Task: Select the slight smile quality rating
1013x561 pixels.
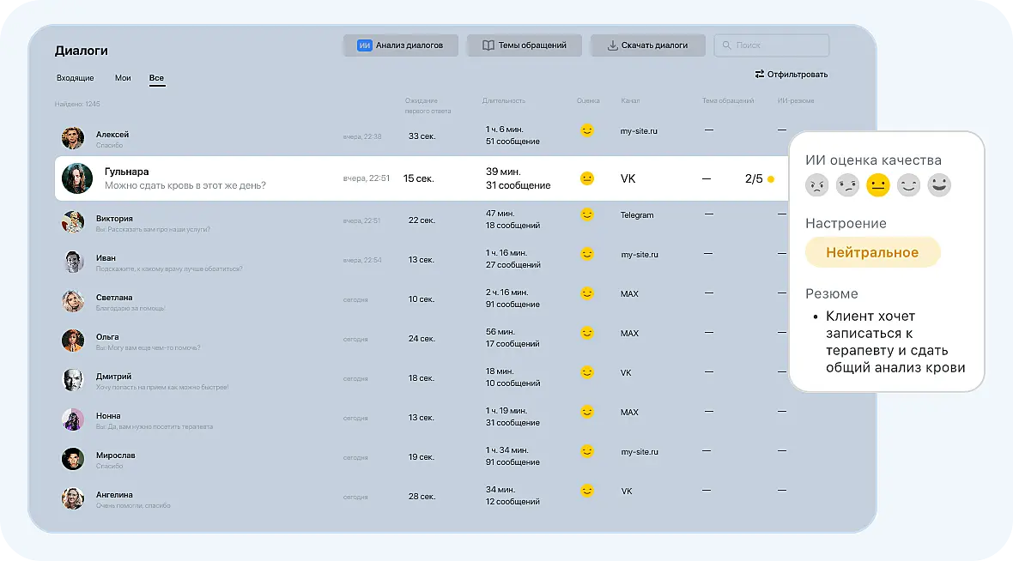Action: pos(908,185)
